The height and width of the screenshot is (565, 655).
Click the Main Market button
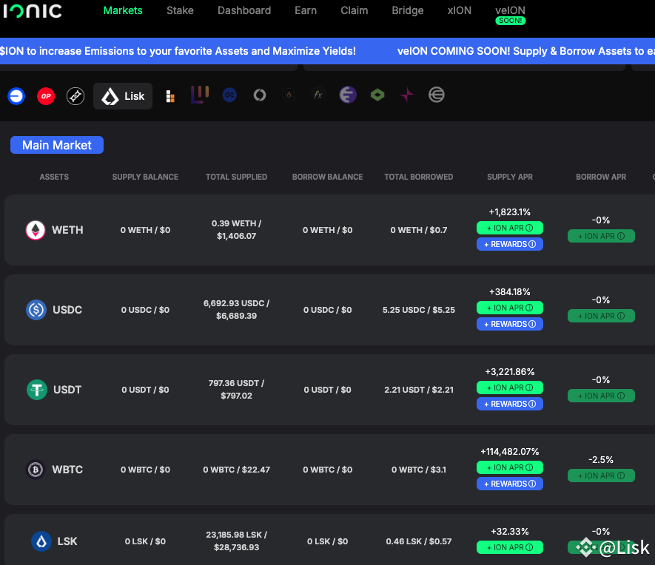click(x=56, y=144)
